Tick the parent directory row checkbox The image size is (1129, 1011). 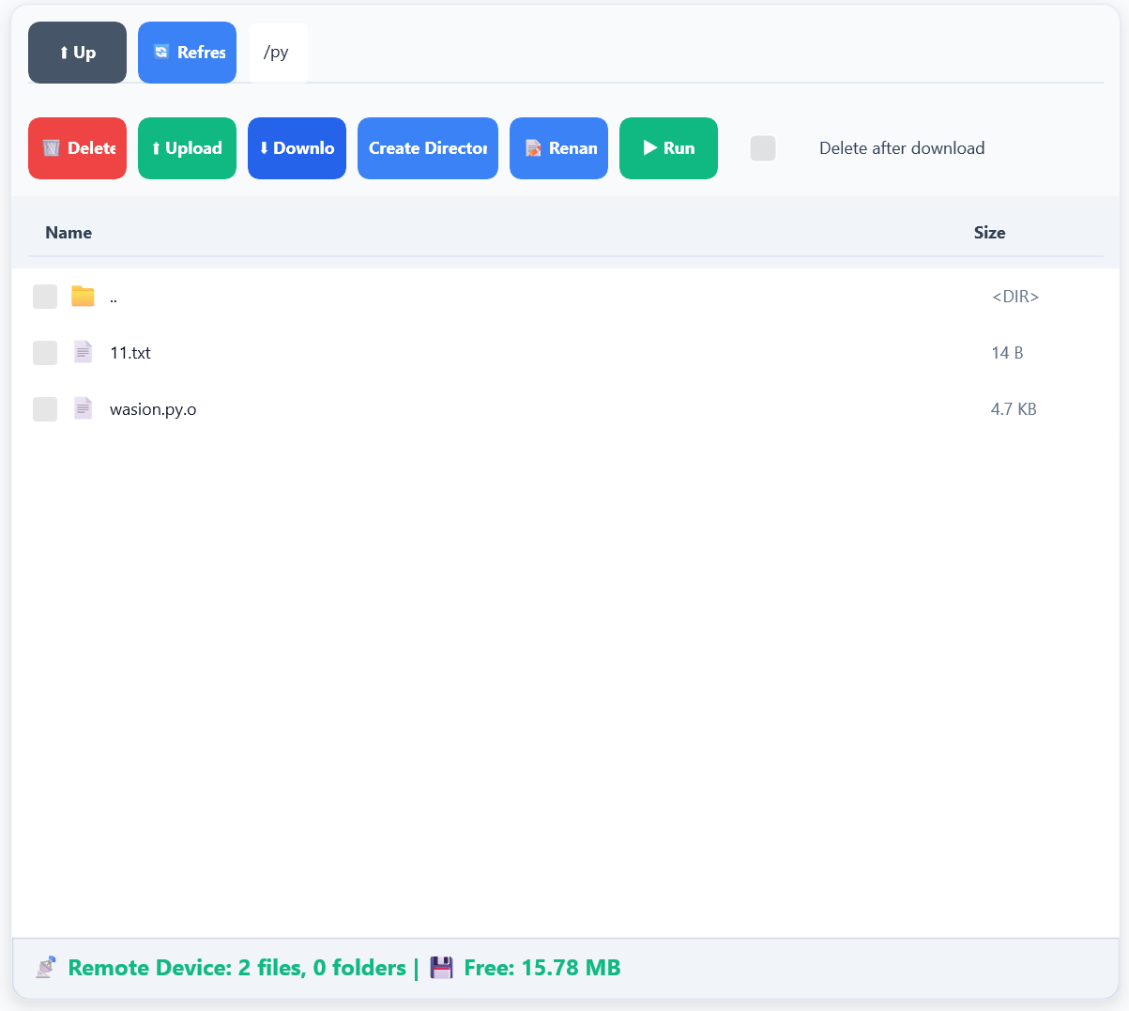[x=45, y=297]
